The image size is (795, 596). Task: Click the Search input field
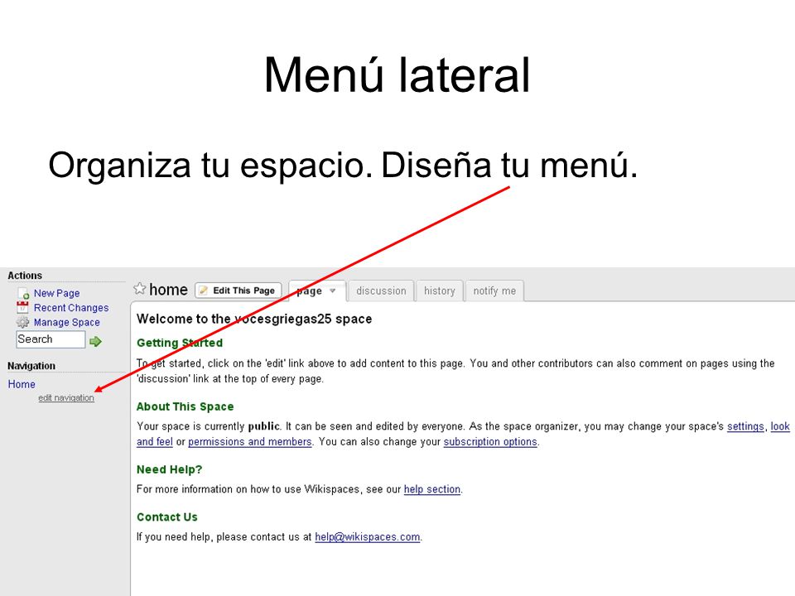[x=51, y=339]
